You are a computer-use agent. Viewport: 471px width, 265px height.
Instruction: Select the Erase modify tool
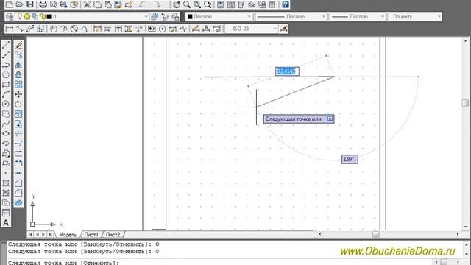(x=18, y=45)
